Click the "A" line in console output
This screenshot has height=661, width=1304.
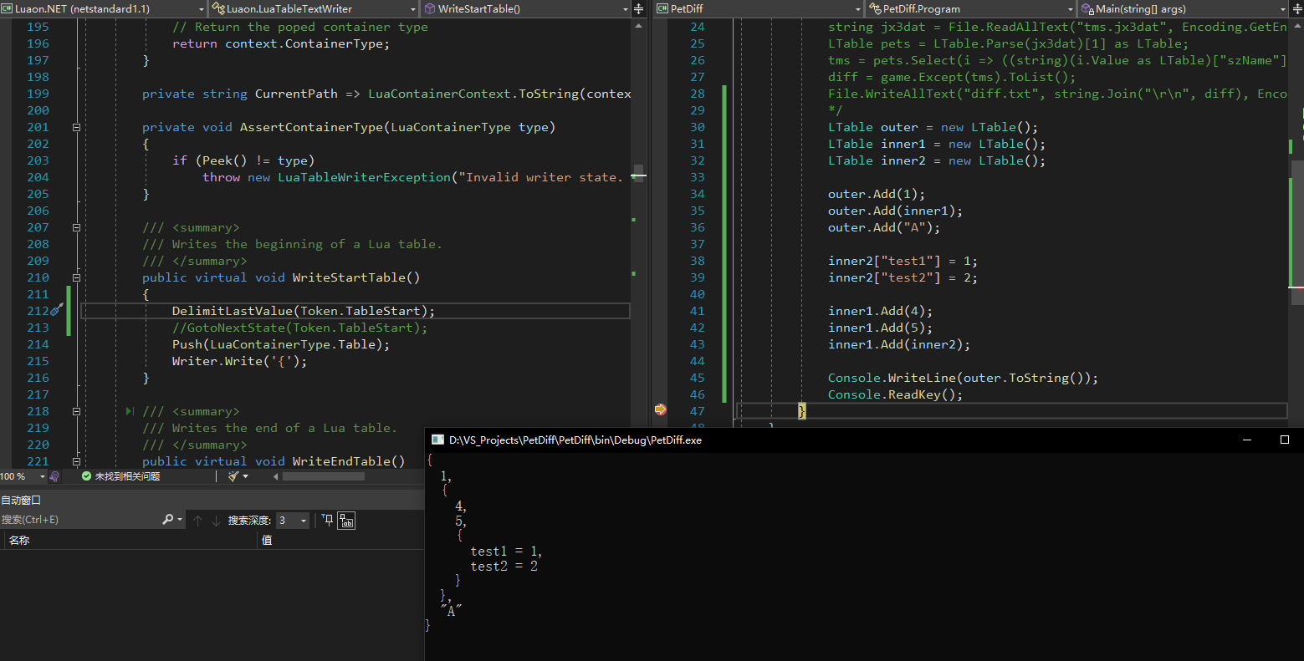pyautogui.click(x=451, y=611)
